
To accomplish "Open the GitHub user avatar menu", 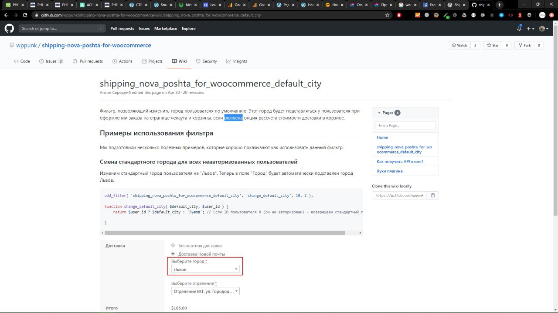I will (x=544, y=28).
